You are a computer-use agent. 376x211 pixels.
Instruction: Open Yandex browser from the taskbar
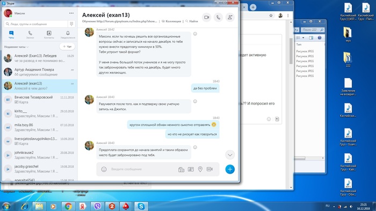pos(83,206)
